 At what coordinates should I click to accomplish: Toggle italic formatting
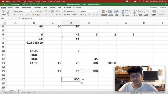(x=18, y=15)
